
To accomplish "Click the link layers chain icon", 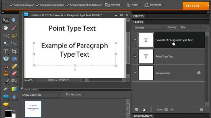I will tap(151, 110).
